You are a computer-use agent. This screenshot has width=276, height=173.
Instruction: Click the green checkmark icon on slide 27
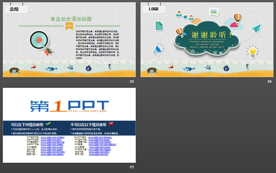(48, 124)
